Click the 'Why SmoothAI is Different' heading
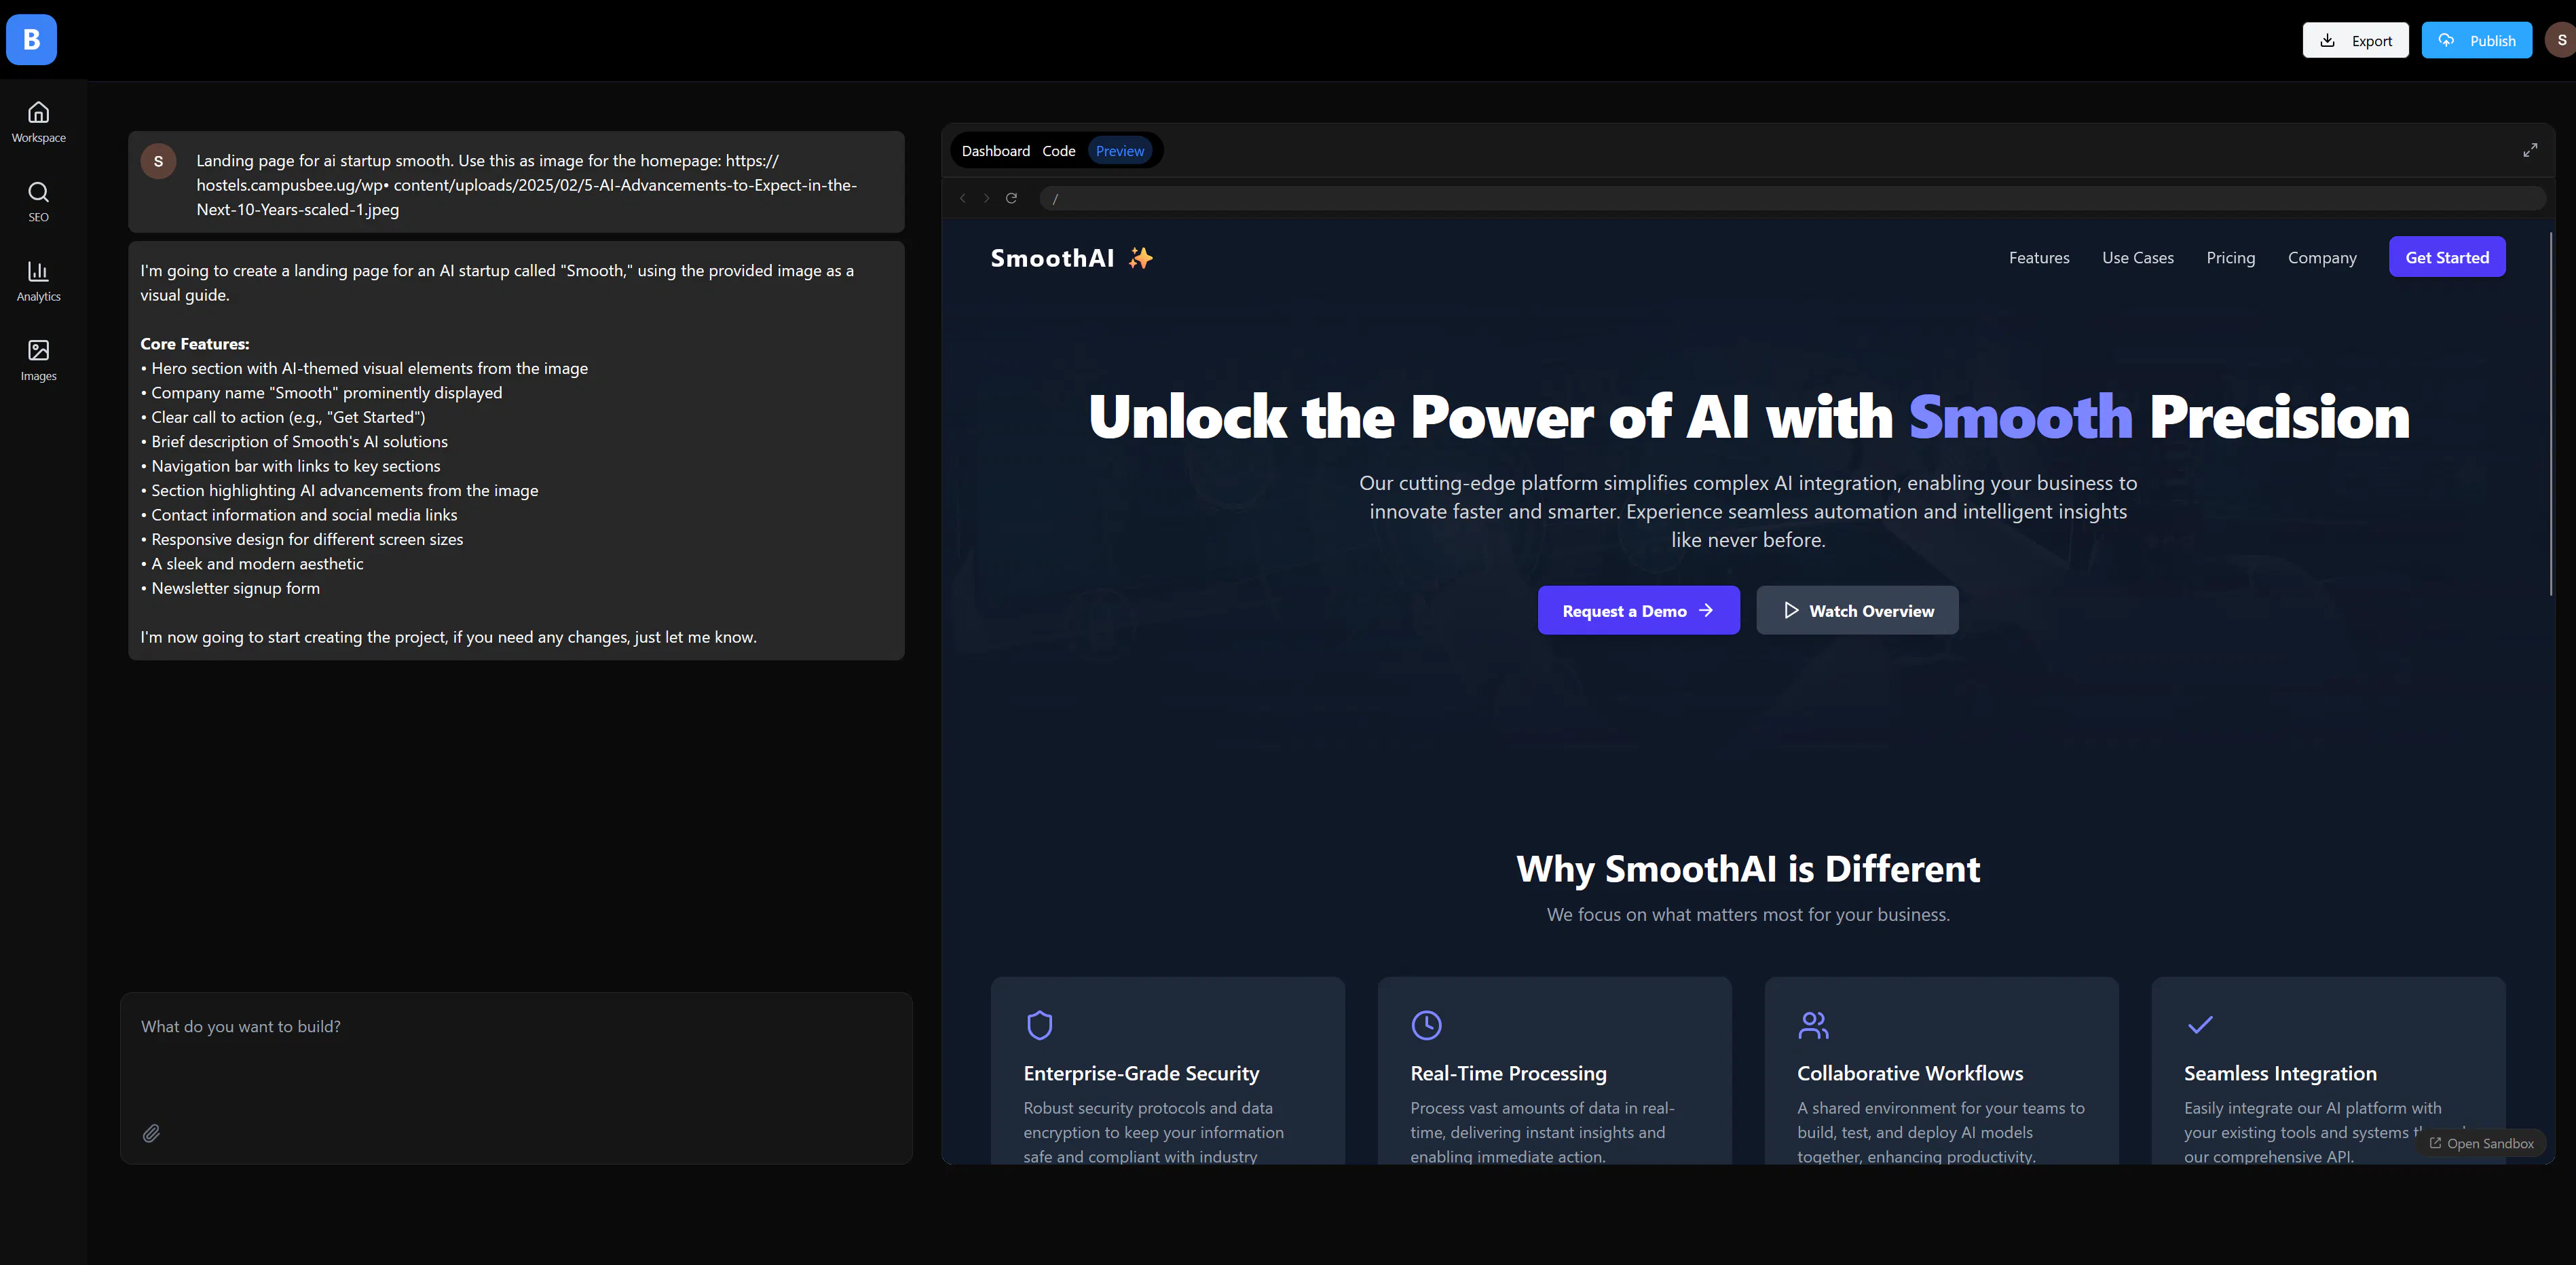2576x1265 pixels. pos(1748,868)
